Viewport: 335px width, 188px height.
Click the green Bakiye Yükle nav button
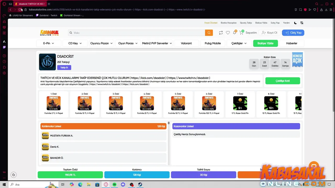(x=265, y=43)
